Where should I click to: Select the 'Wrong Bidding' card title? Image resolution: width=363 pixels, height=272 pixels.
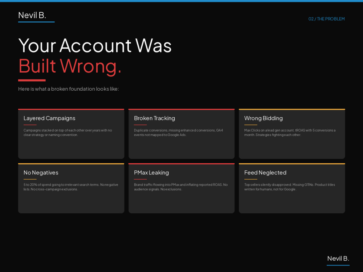[x=264, y=118]
